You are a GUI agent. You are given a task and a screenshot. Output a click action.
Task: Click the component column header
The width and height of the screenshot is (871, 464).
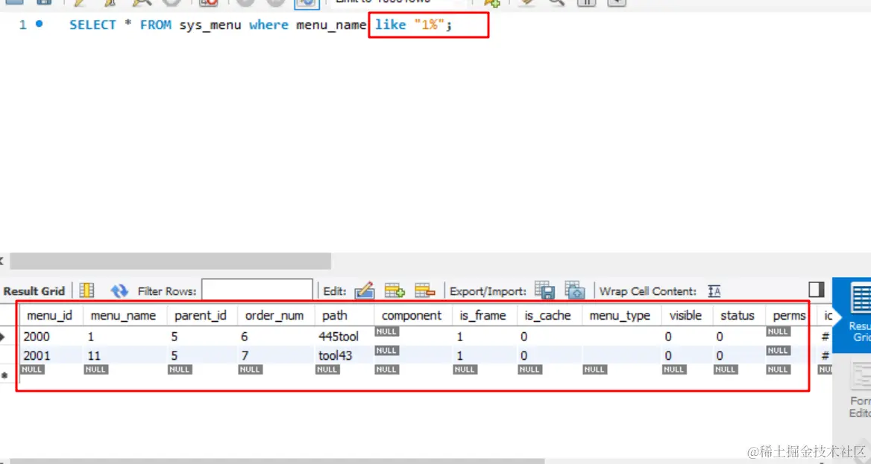click(412, 315)
